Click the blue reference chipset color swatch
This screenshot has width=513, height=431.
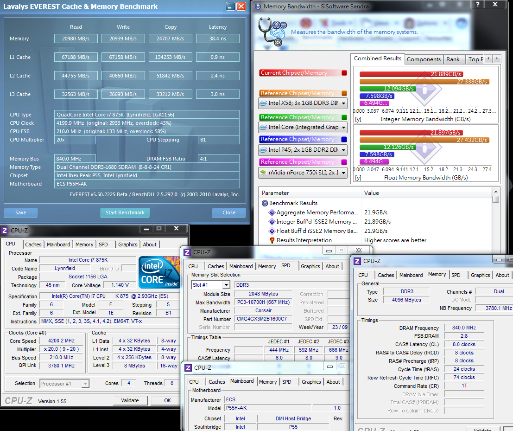344,139
